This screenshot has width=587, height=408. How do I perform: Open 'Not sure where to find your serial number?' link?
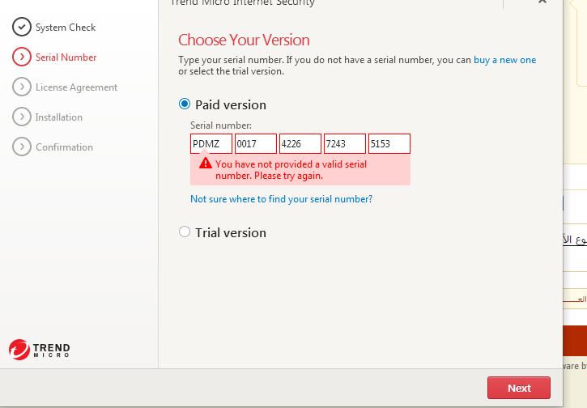click(x=282, y=199)
